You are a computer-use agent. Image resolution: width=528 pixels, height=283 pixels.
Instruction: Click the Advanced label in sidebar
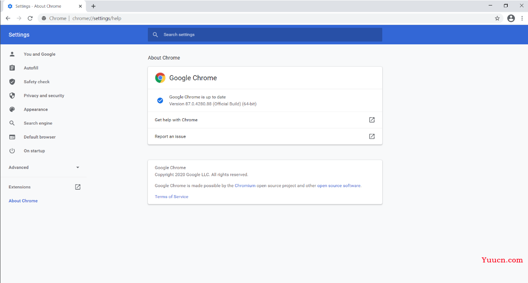pyautogui.click(x=19, y=167)
